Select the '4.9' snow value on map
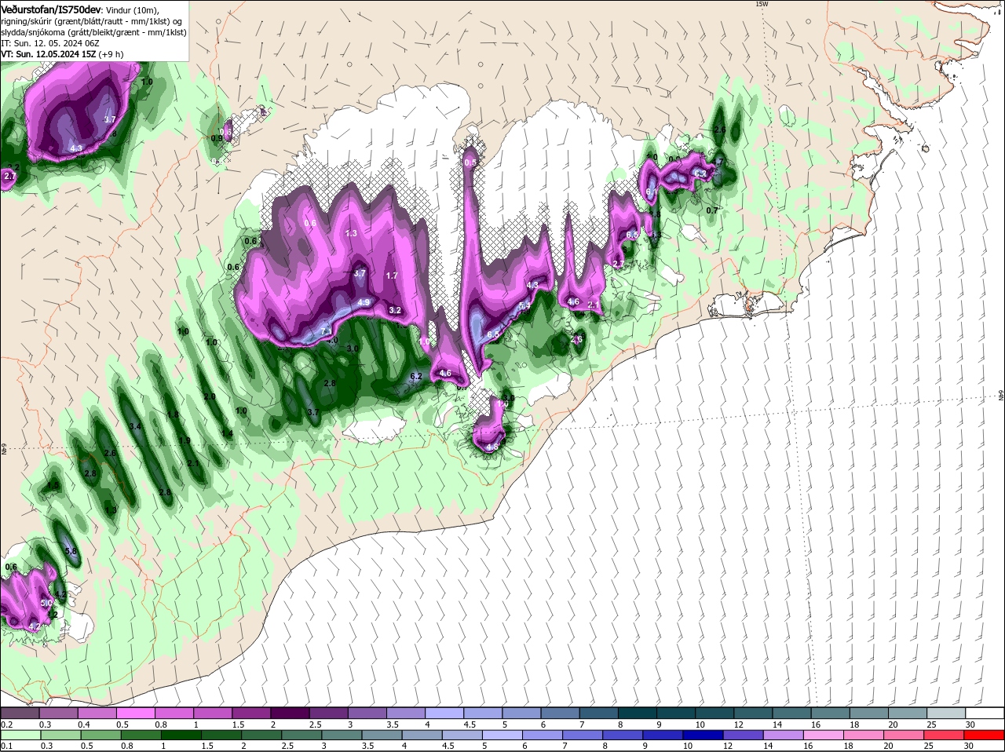Image resolution: width=1005 pixels, height=752 pixels. pyautogui.click(x=364, y=302)
